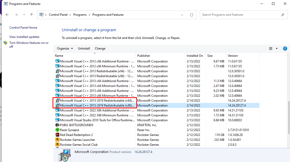Click the program list vertical scrollbar
Viewport: 290px width, 162px height.
(289, 118)
